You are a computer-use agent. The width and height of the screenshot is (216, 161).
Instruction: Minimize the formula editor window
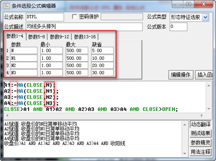coord(177,5)
